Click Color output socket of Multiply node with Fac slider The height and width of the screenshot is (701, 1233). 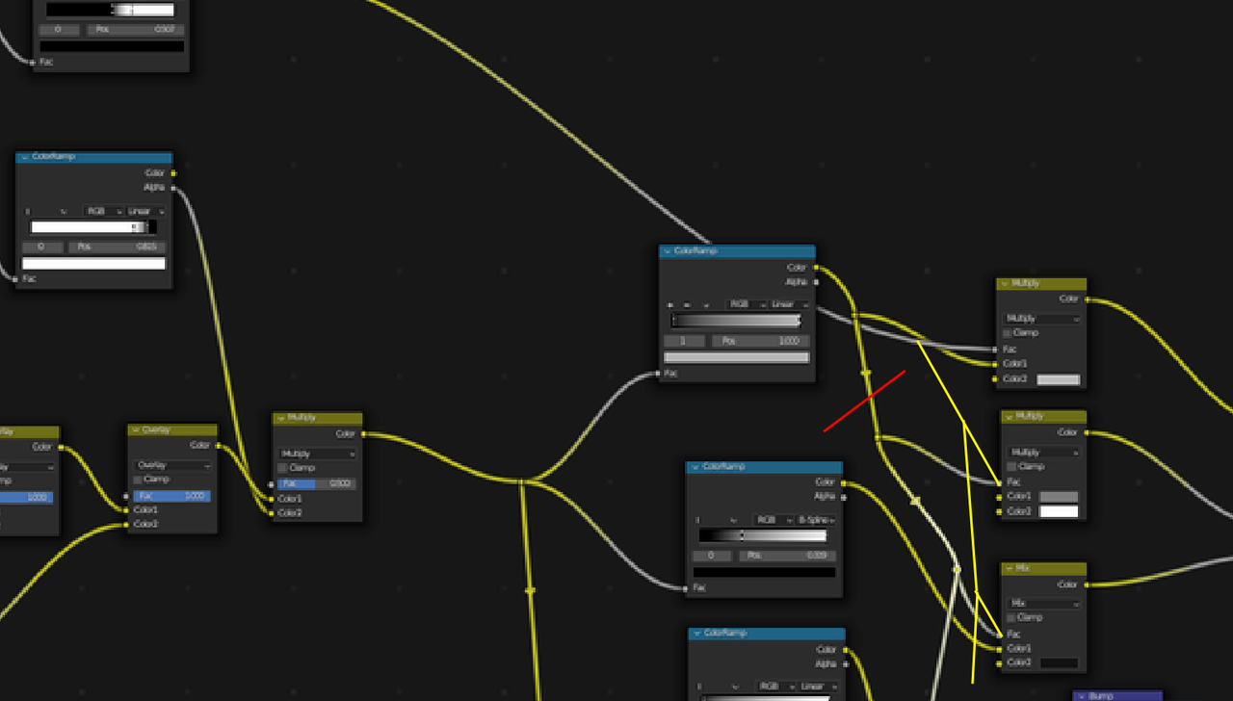coord(363,434)
